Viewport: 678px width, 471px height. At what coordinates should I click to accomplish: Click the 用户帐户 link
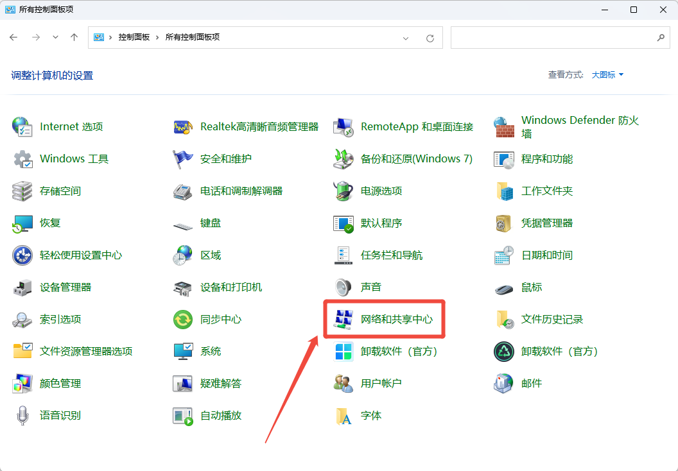[381, 384]
